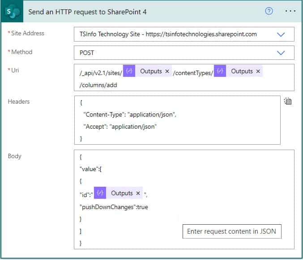Click the /contentTypes/ text in Uri
Screen dimensions: 303x260
193,73
